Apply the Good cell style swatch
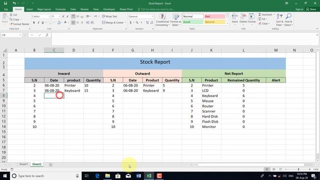 click(192, 22)
